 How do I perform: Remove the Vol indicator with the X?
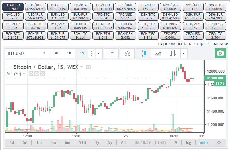43,73
